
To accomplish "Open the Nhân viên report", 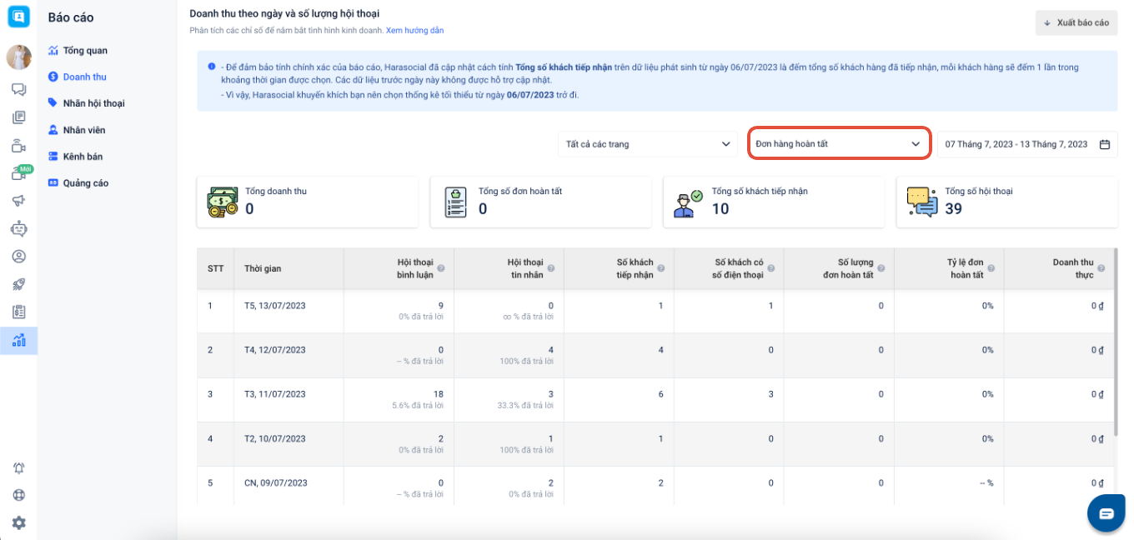I will 83,130.
